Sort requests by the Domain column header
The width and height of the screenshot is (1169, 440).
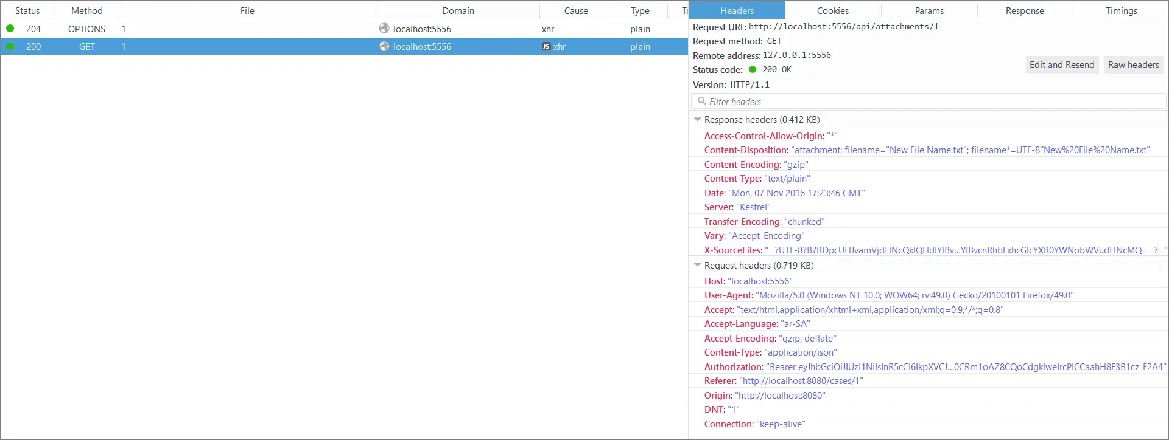click(x=458, y=10)
